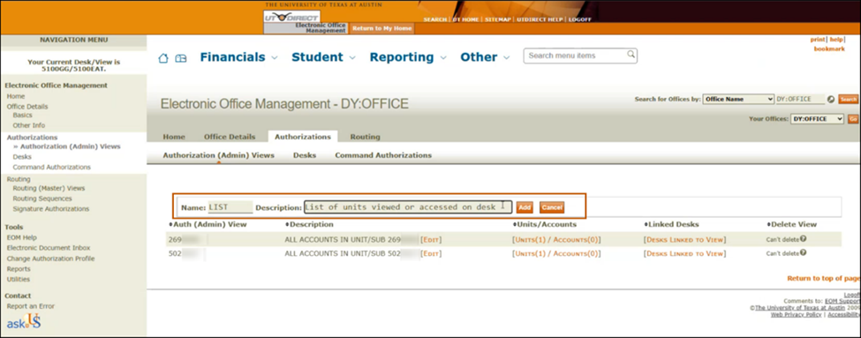Click into the Description field
The width and height of the screenshot is (861, 338).
coord(408,207)
